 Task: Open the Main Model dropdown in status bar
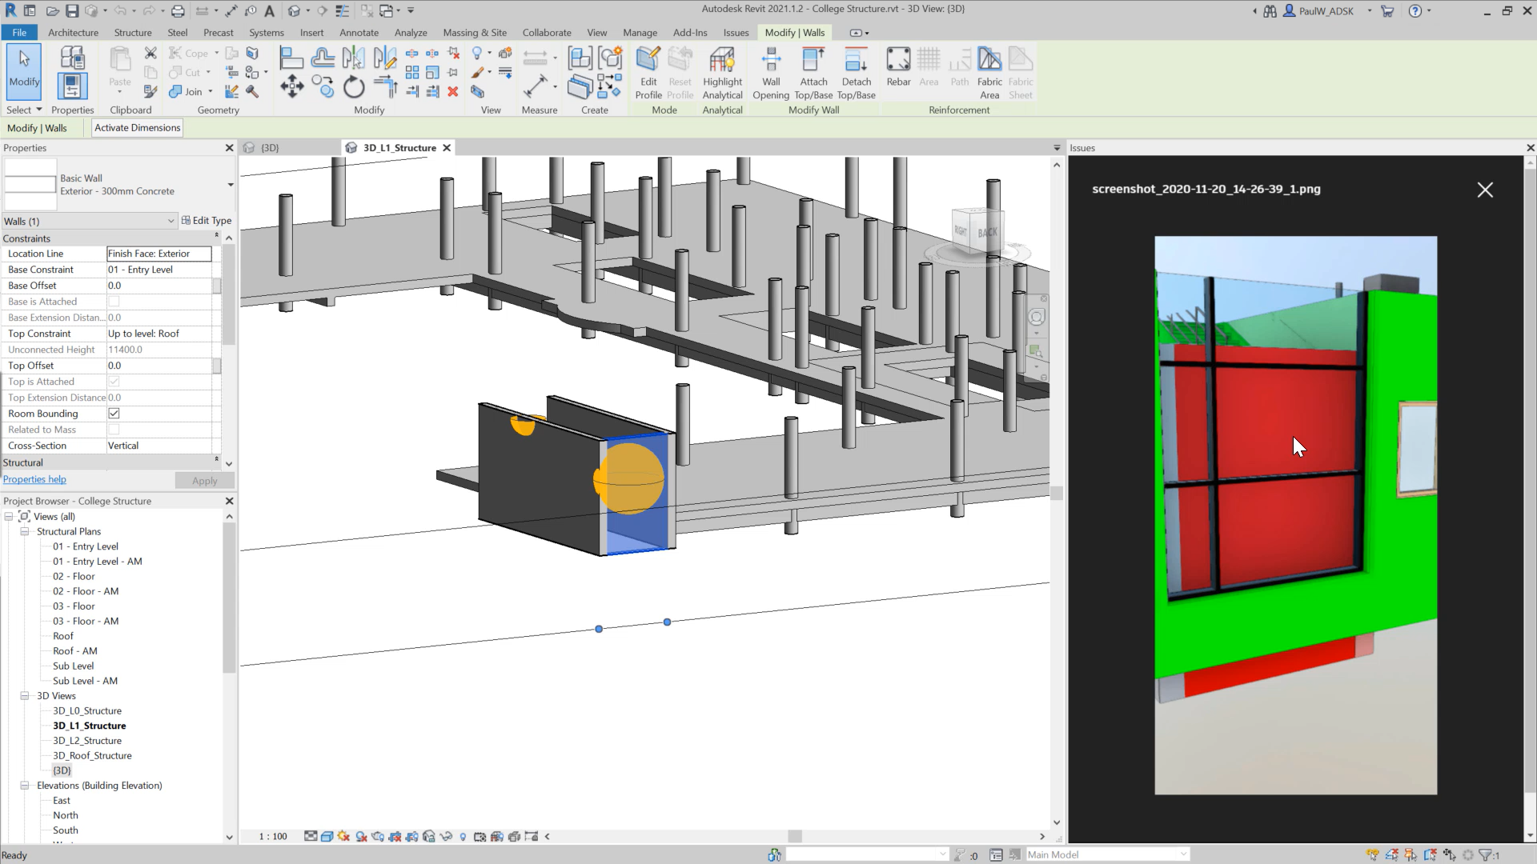pos(1184,854)
